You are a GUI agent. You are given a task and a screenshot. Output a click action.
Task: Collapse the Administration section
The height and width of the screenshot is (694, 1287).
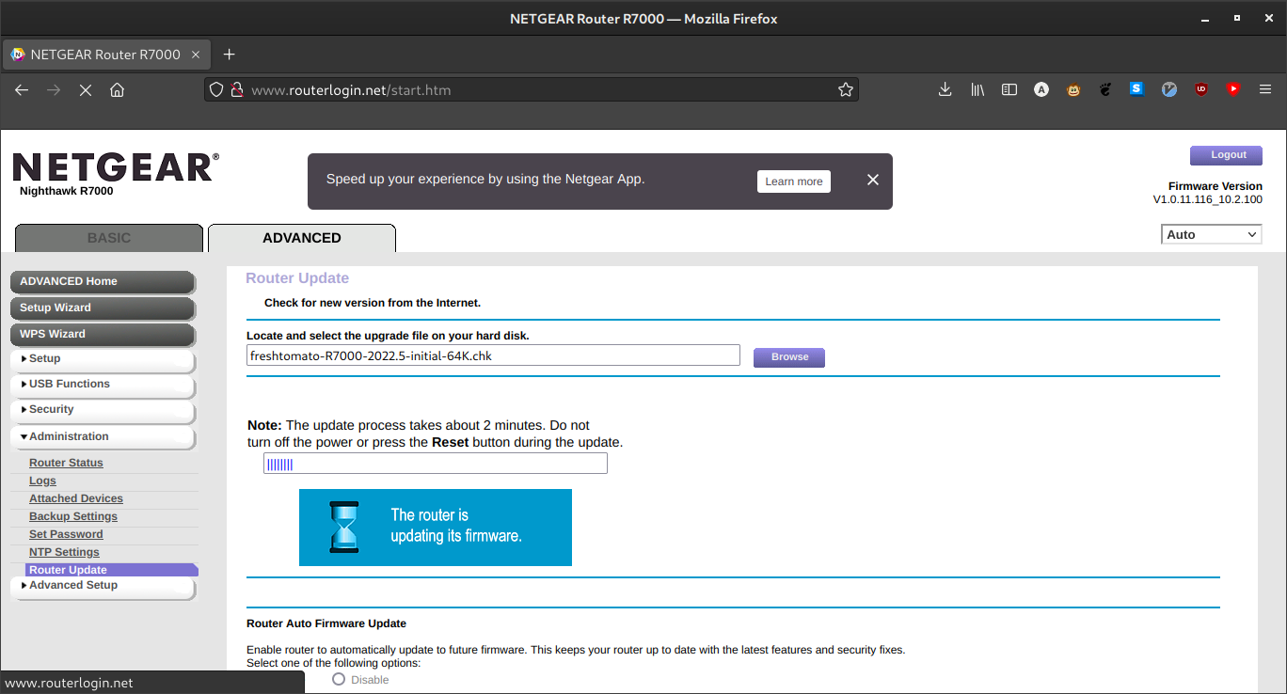[x=103, y=437]
